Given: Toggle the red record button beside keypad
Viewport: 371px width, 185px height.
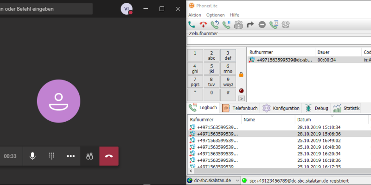Looking at the screenshot, I should [241, 90].
